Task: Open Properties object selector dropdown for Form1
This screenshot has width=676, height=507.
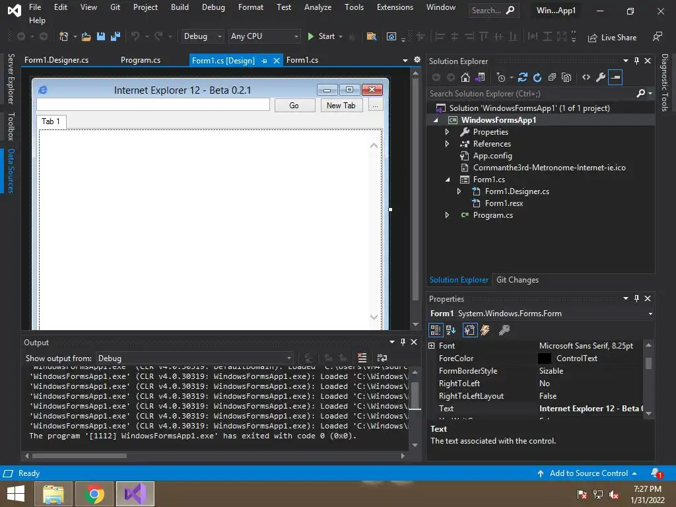Action: tap(650, 314)
